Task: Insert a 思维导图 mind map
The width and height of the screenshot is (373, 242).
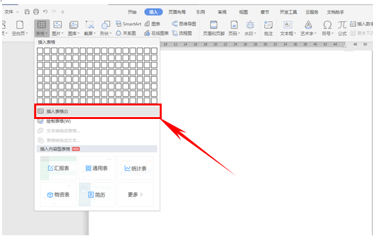Action: [x=184, y=24]
